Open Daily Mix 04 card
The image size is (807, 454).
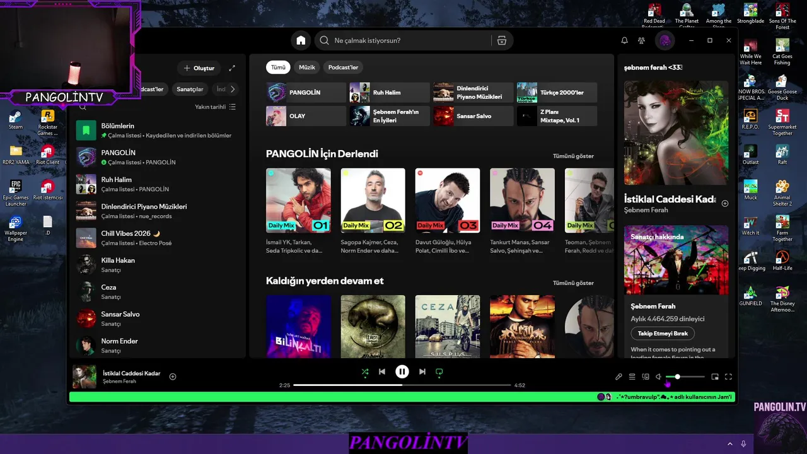tap(522, 211)
